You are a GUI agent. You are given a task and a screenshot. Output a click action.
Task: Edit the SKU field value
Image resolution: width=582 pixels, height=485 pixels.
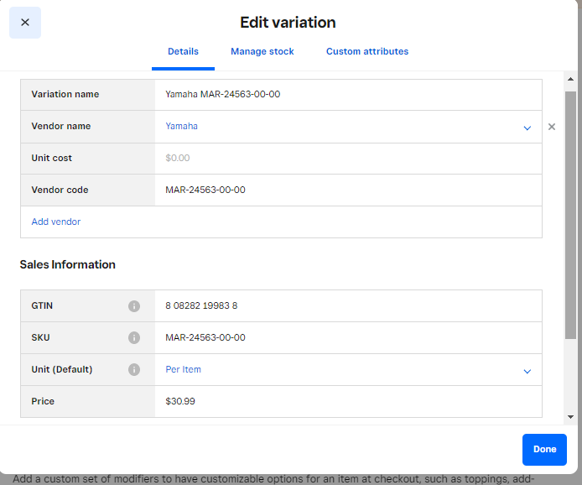click(x=348, y=338)
